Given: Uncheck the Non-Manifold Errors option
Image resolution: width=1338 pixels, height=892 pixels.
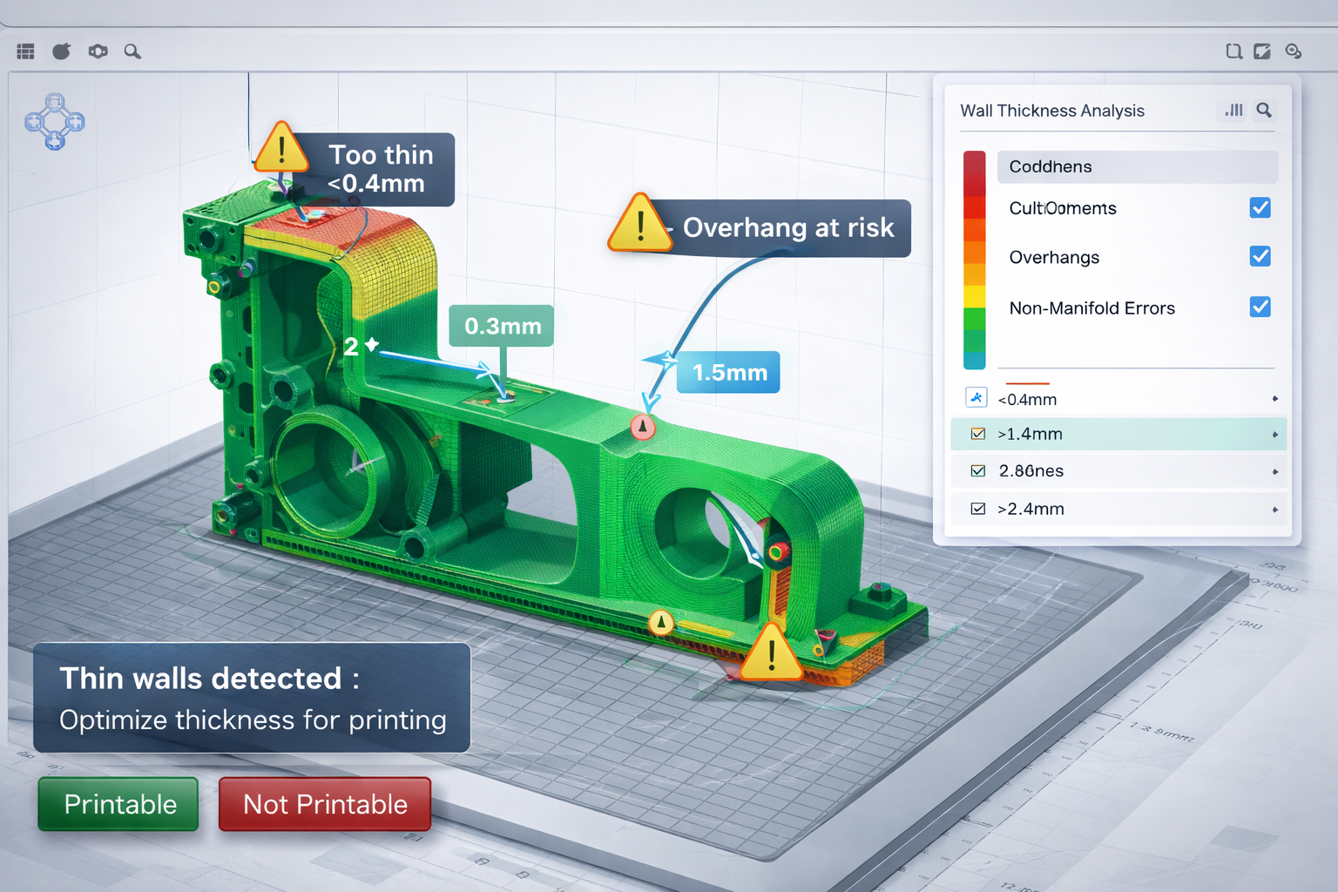Looking at the screenshot, I should pyautogui.click(x=1260, y=307).
